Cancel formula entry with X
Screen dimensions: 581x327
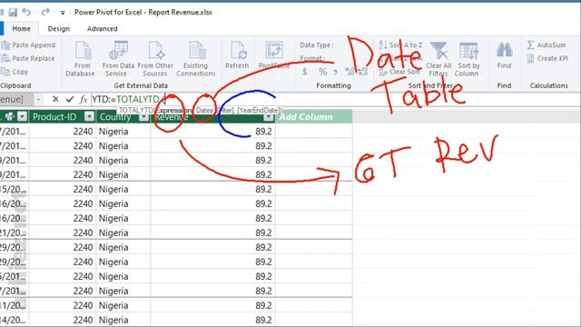tap(55, 99)
